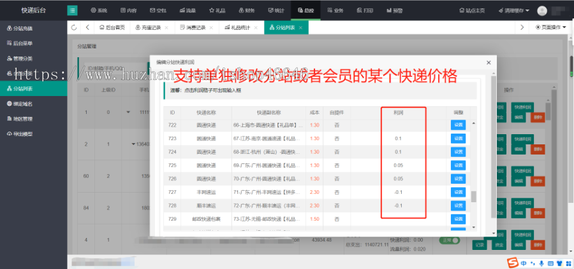Expand tree arrow in ID 1 row
The height and width of the screenshot is (269, 574).
tap(128, 112)
